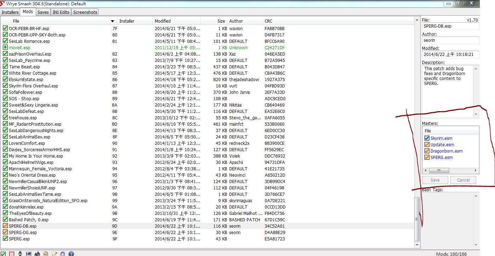Image resolution: width=495 pixels, height=256 pixels.
Task: Uncheck LoversComfort.esp
Action: [x=5, y=143]
